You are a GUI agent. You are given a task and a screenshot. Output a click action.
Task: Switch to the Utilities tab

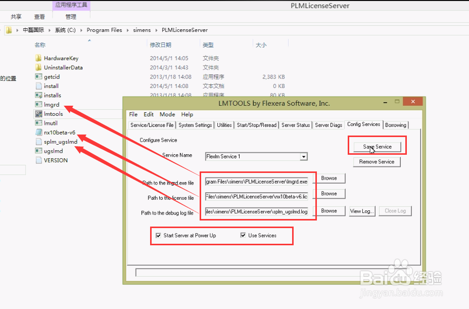[x=224, y=125]
